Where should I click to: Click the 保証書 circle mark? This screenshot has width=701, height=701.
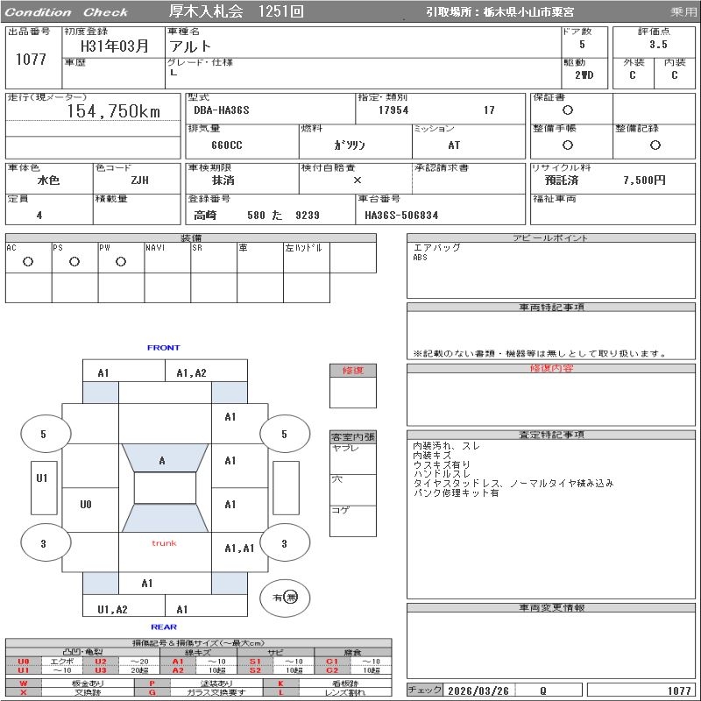point(568,110)
